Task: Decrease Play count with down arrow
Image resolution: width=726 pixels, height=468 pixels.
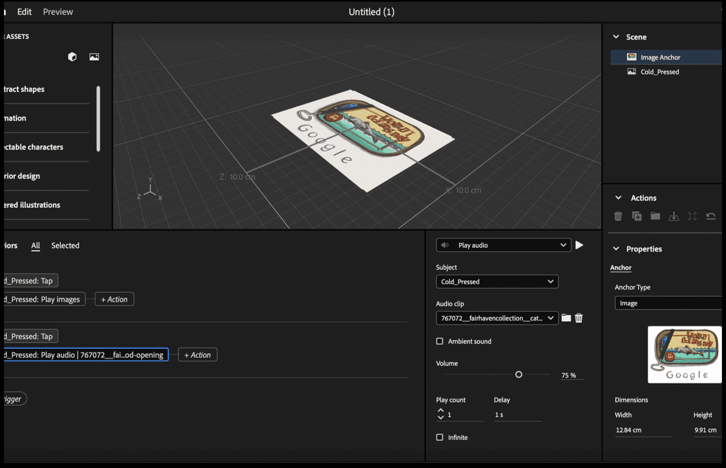Action: pos(440,418)
